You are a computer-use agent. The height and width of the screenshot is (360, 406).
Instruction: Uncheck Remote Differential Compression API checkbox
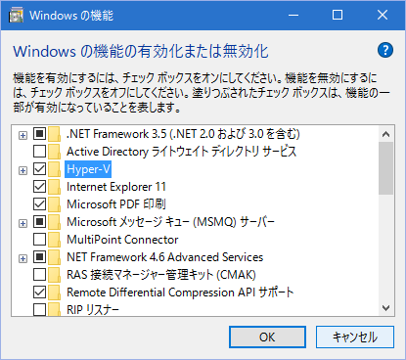[39, 292]
